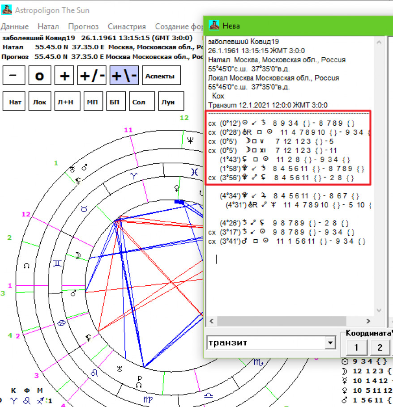Click the aspect line starting 'сх (0°12')'
The height and width of the screenshot is (407, 393).
pos(281,123)
